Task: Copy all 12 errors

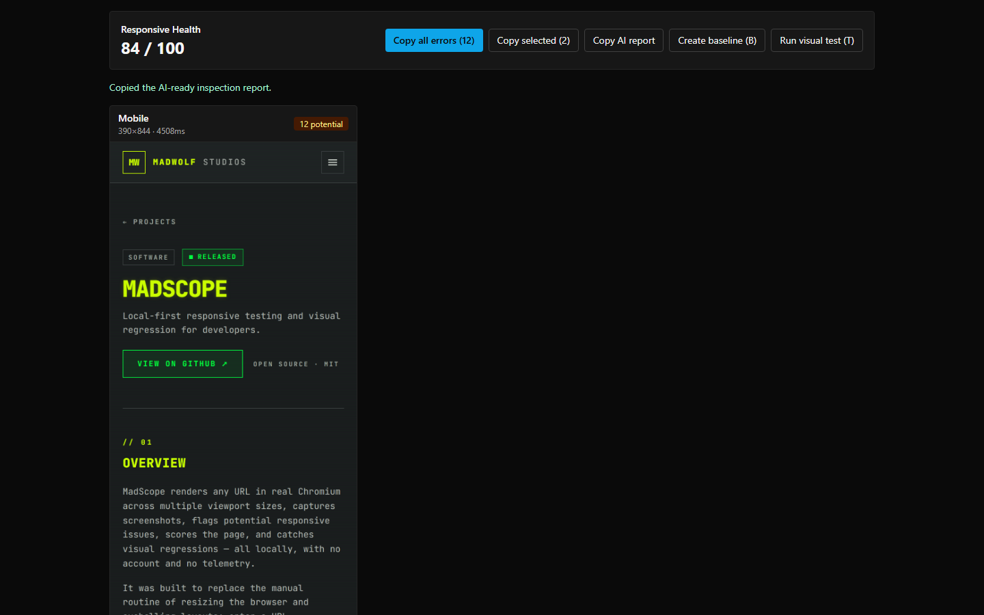Action: pos(434,40)
